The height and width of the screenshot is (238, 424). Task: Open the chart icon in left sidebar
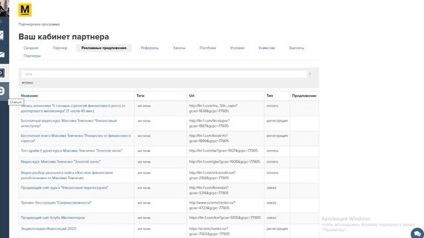(2, 35)
